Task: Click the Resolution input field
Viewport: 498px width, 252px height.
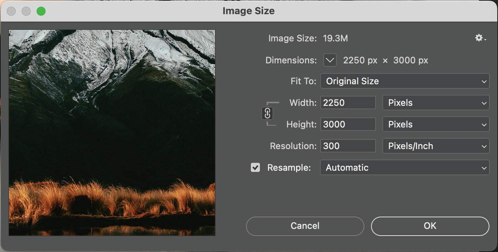Action: point(348,146)
